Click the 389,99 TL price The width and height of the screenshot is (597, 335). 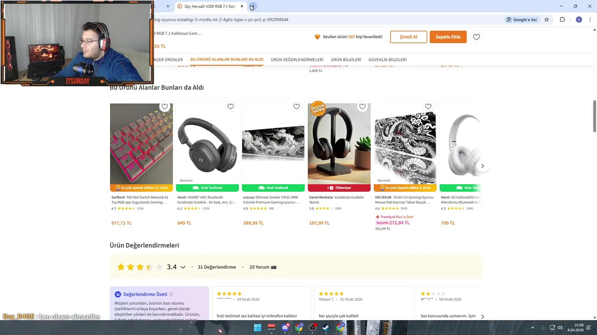[x=253, y=223]
